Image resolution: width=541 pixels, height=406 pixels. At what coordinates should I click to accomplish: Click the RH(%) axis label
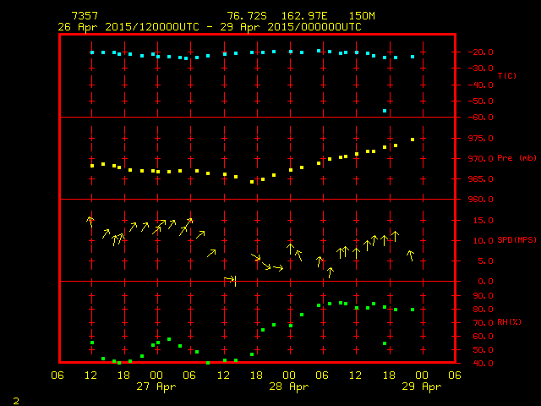(505, 322)
